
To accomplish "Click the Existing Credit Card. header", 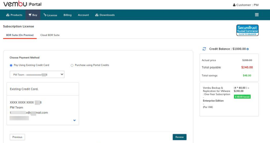I will (x=24, y=89).
